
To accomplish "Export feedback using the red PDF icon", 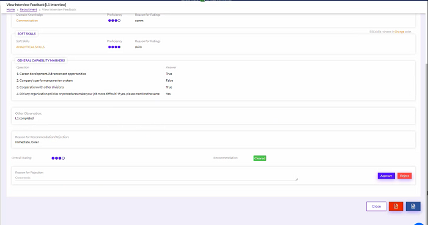I will click(396, 206).
